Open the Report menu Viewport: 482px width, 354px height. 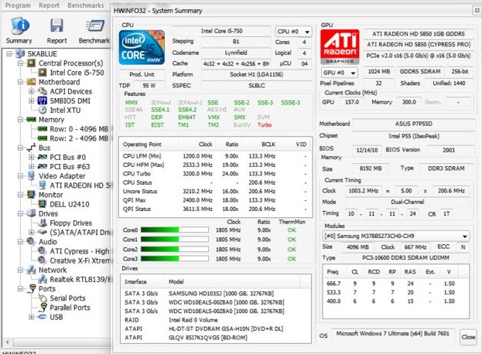pos(50,5)
